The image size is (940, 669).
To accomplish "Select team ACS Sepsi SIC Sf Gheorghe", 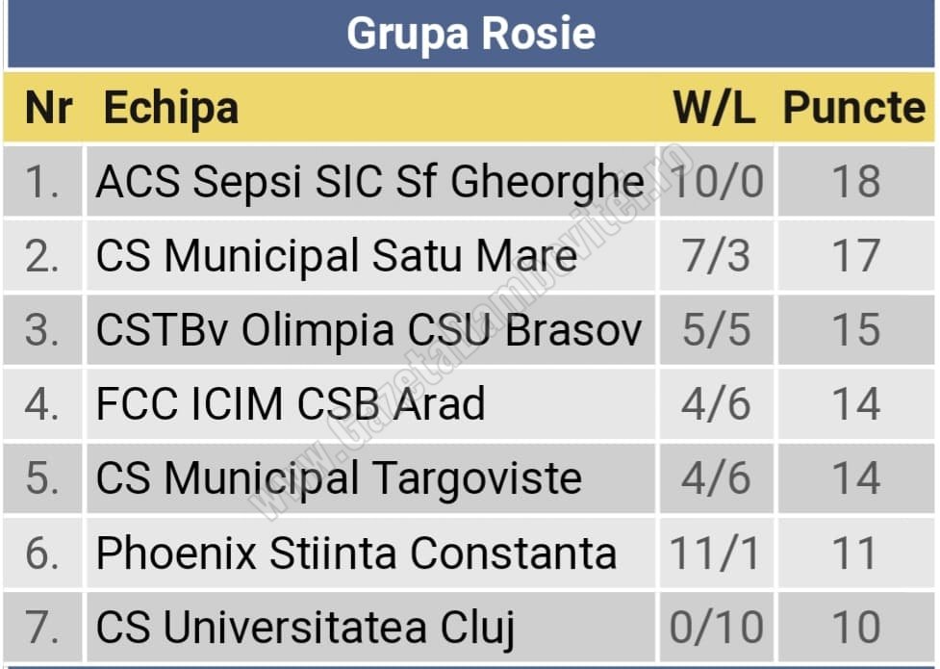I will (x=370, y=182).
